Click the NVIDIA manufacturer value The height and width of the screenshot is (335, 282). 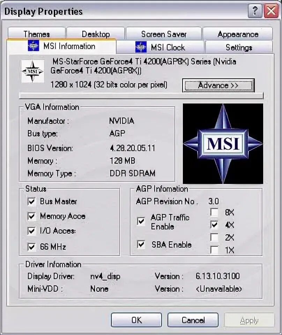click(x=121, y=121)
